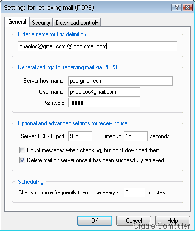
Task: Click the question mark help icon in title bar
Action: click(x=176, y=8)
